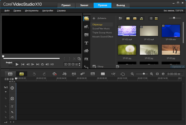Select the ScoreFitter Music folder

coord(101,29)
